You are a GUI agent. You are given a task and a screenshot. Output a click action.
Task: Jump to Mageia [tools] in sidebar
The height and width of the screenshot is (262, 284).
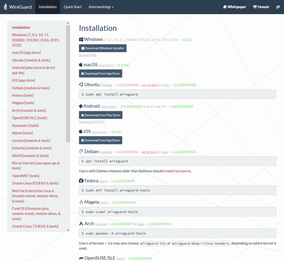coord(23,103)
